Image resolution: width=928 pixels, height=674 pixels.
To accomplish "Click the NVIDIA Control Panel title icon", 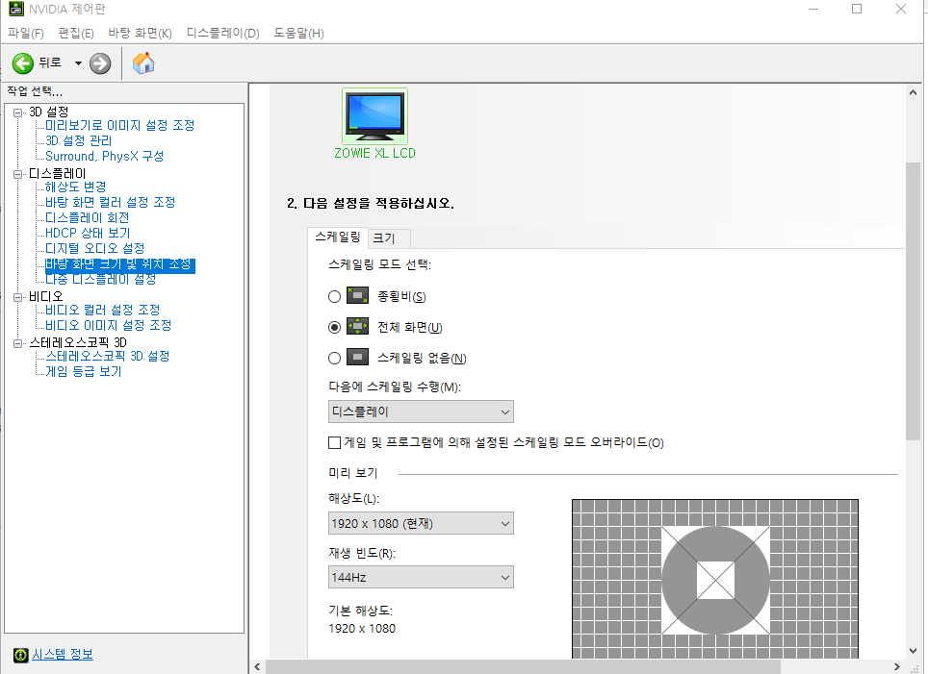I will click(16, 9).
